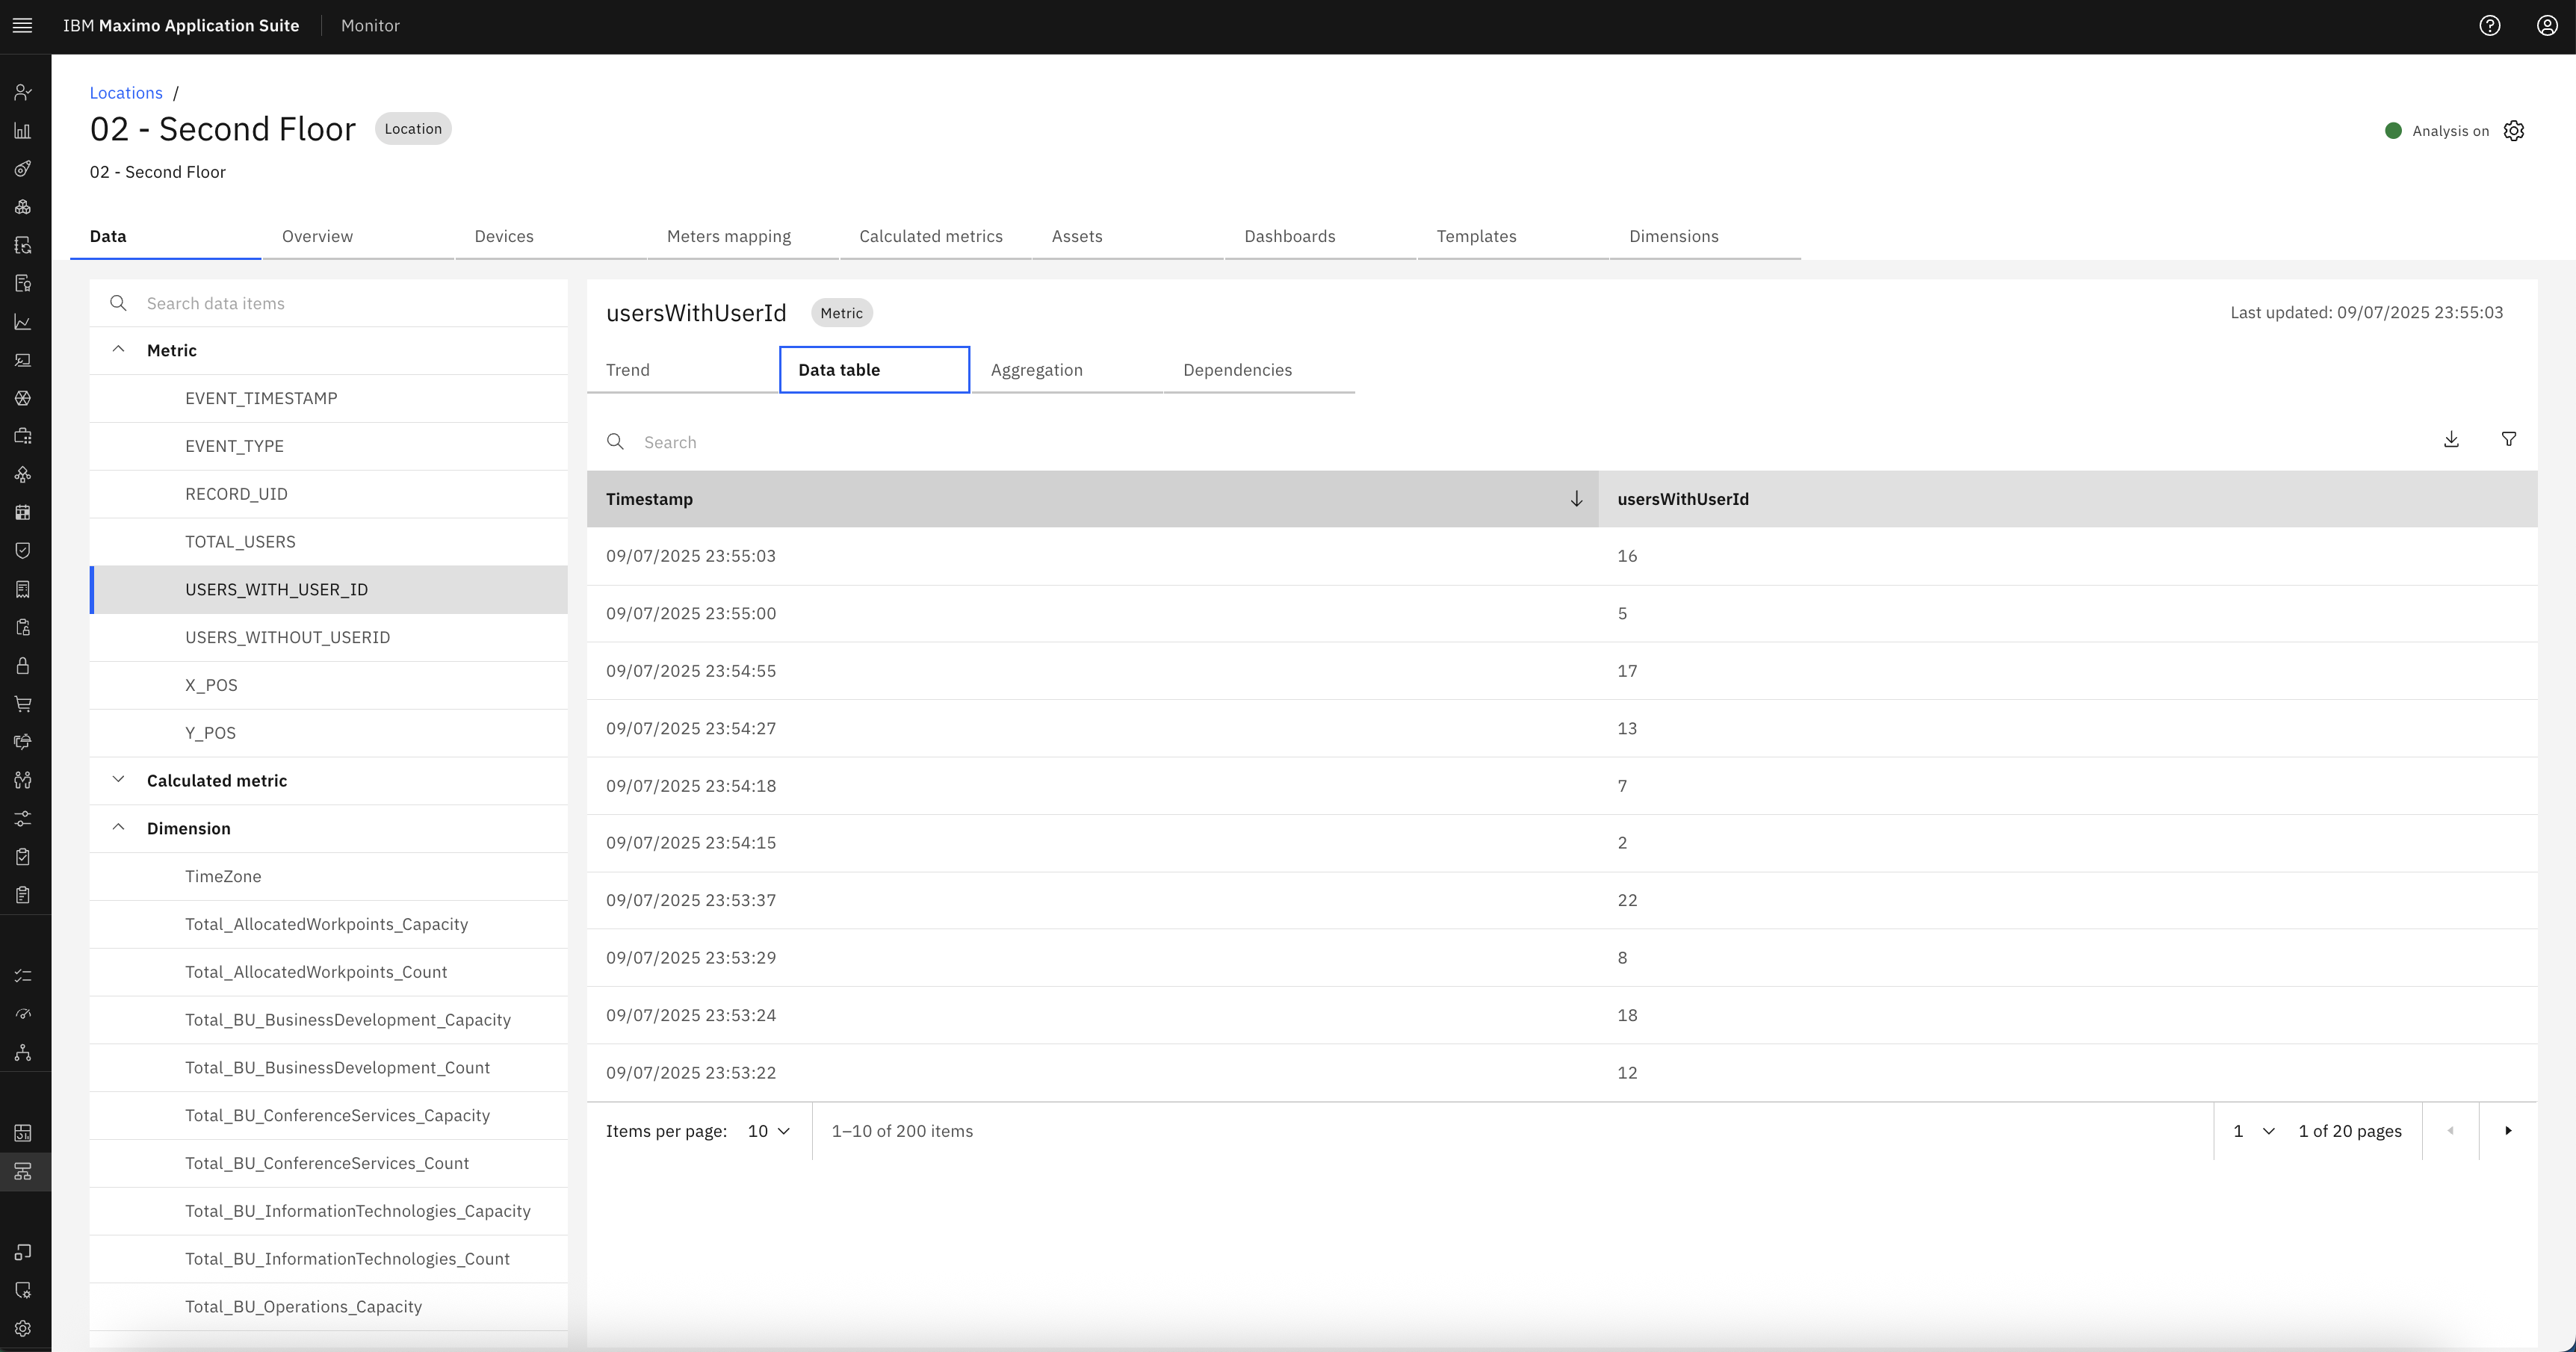Select EVENT_TYPE metric
The image size is (2576, 1352).
tap(329, 446)
